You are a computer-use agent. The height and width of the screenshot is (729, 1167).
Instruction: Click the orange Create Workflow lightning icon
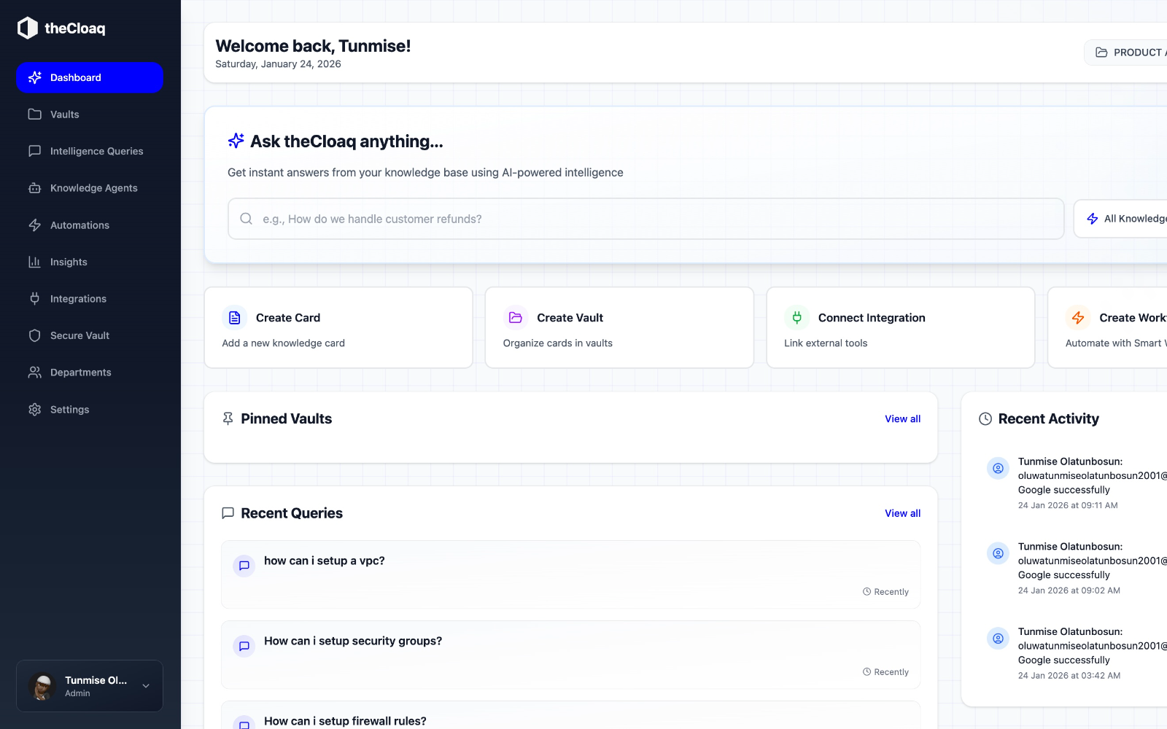(x=1078, y=318)
